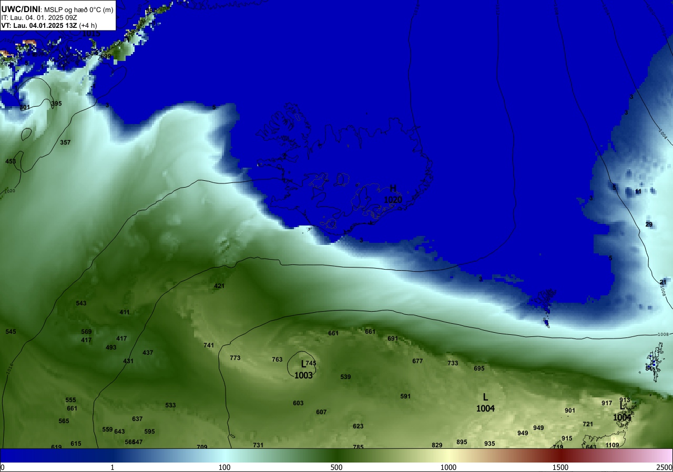Click the 895 height value

click(x=462, y=442)
